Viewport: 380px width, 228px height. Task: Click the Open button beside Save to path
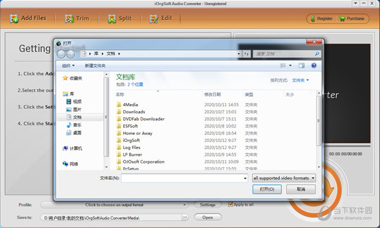coord(208,217)
